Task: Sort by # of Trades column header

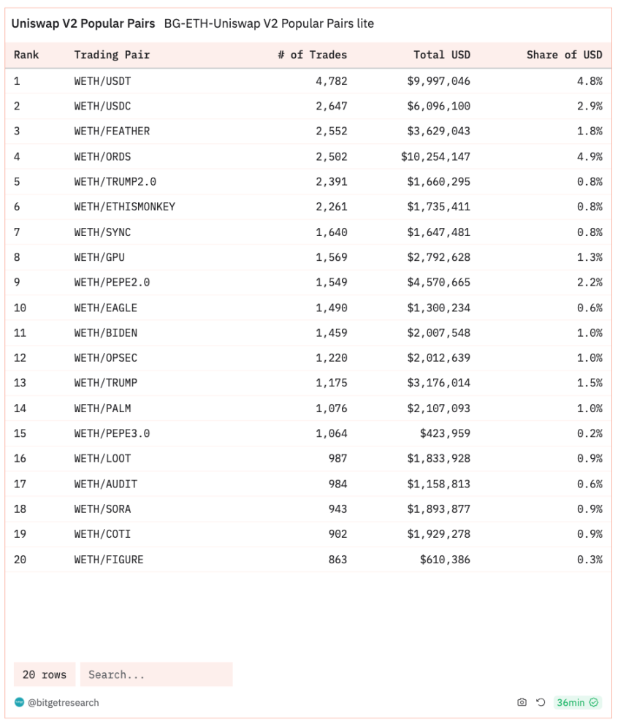Action: [312, 55]
